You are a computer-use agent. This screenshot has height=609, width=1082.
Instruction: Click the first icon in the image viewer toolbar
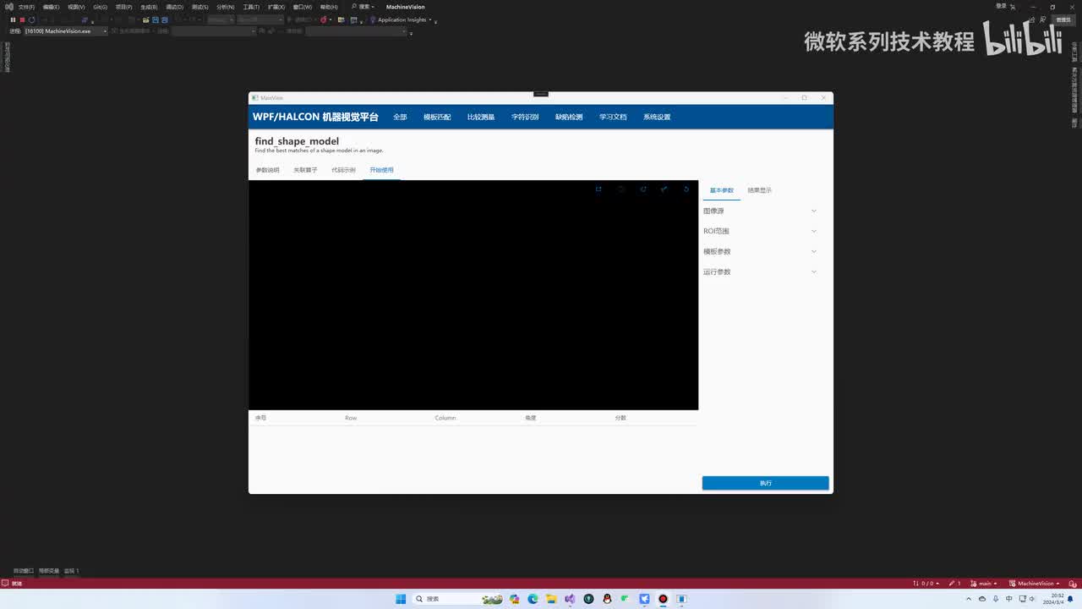coord(598,189)
